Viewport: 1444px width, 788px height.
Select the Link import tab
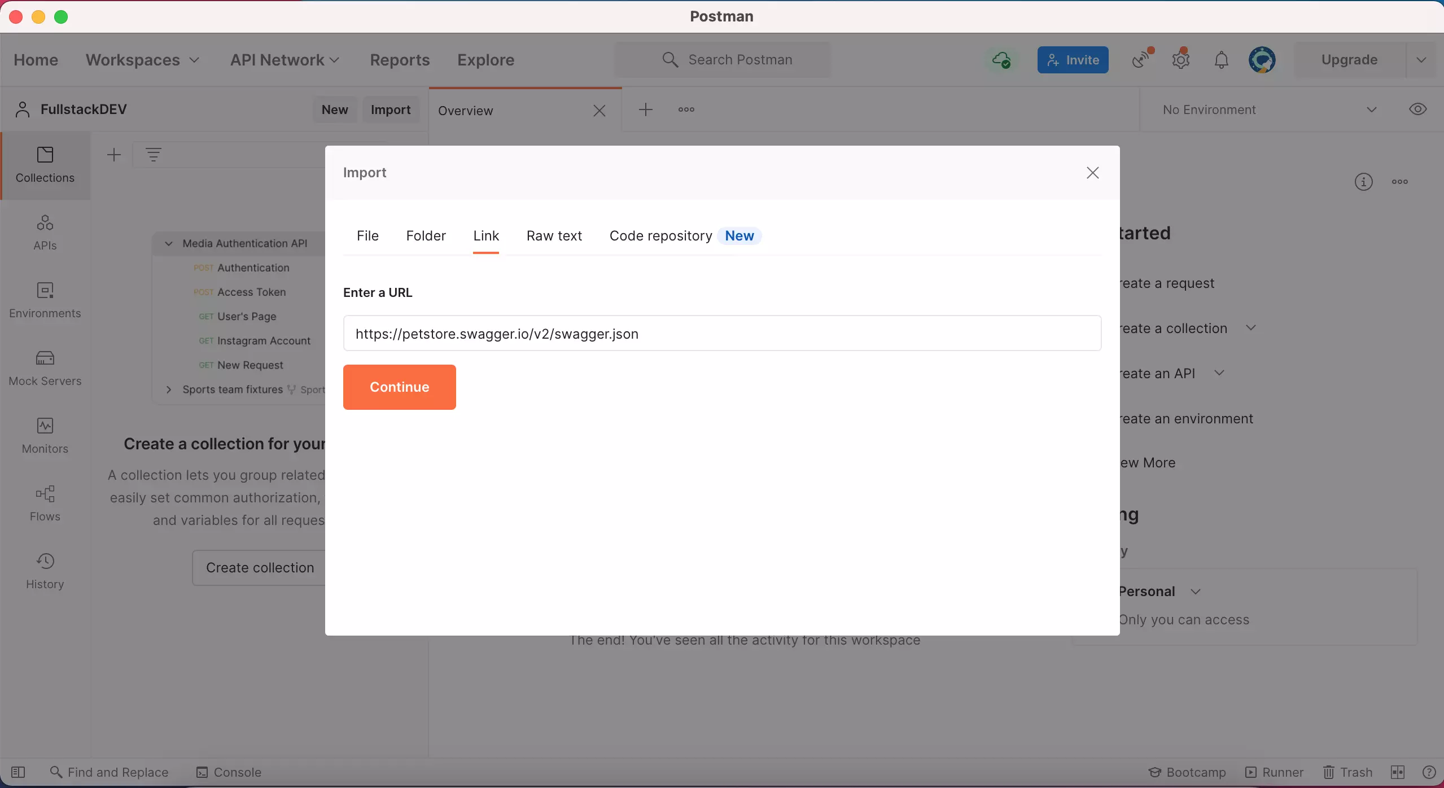(x=486, y=235)
